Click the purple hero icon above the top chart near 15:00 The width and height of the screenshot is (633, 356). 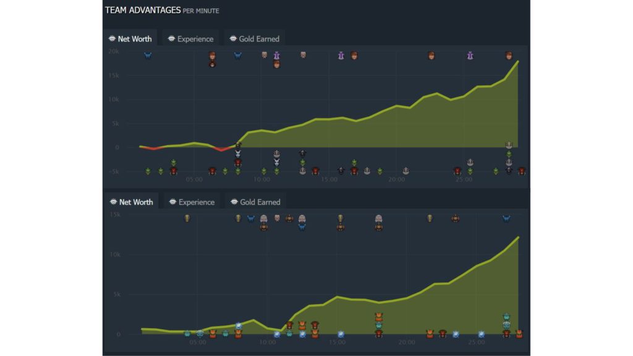pos(340,55)
